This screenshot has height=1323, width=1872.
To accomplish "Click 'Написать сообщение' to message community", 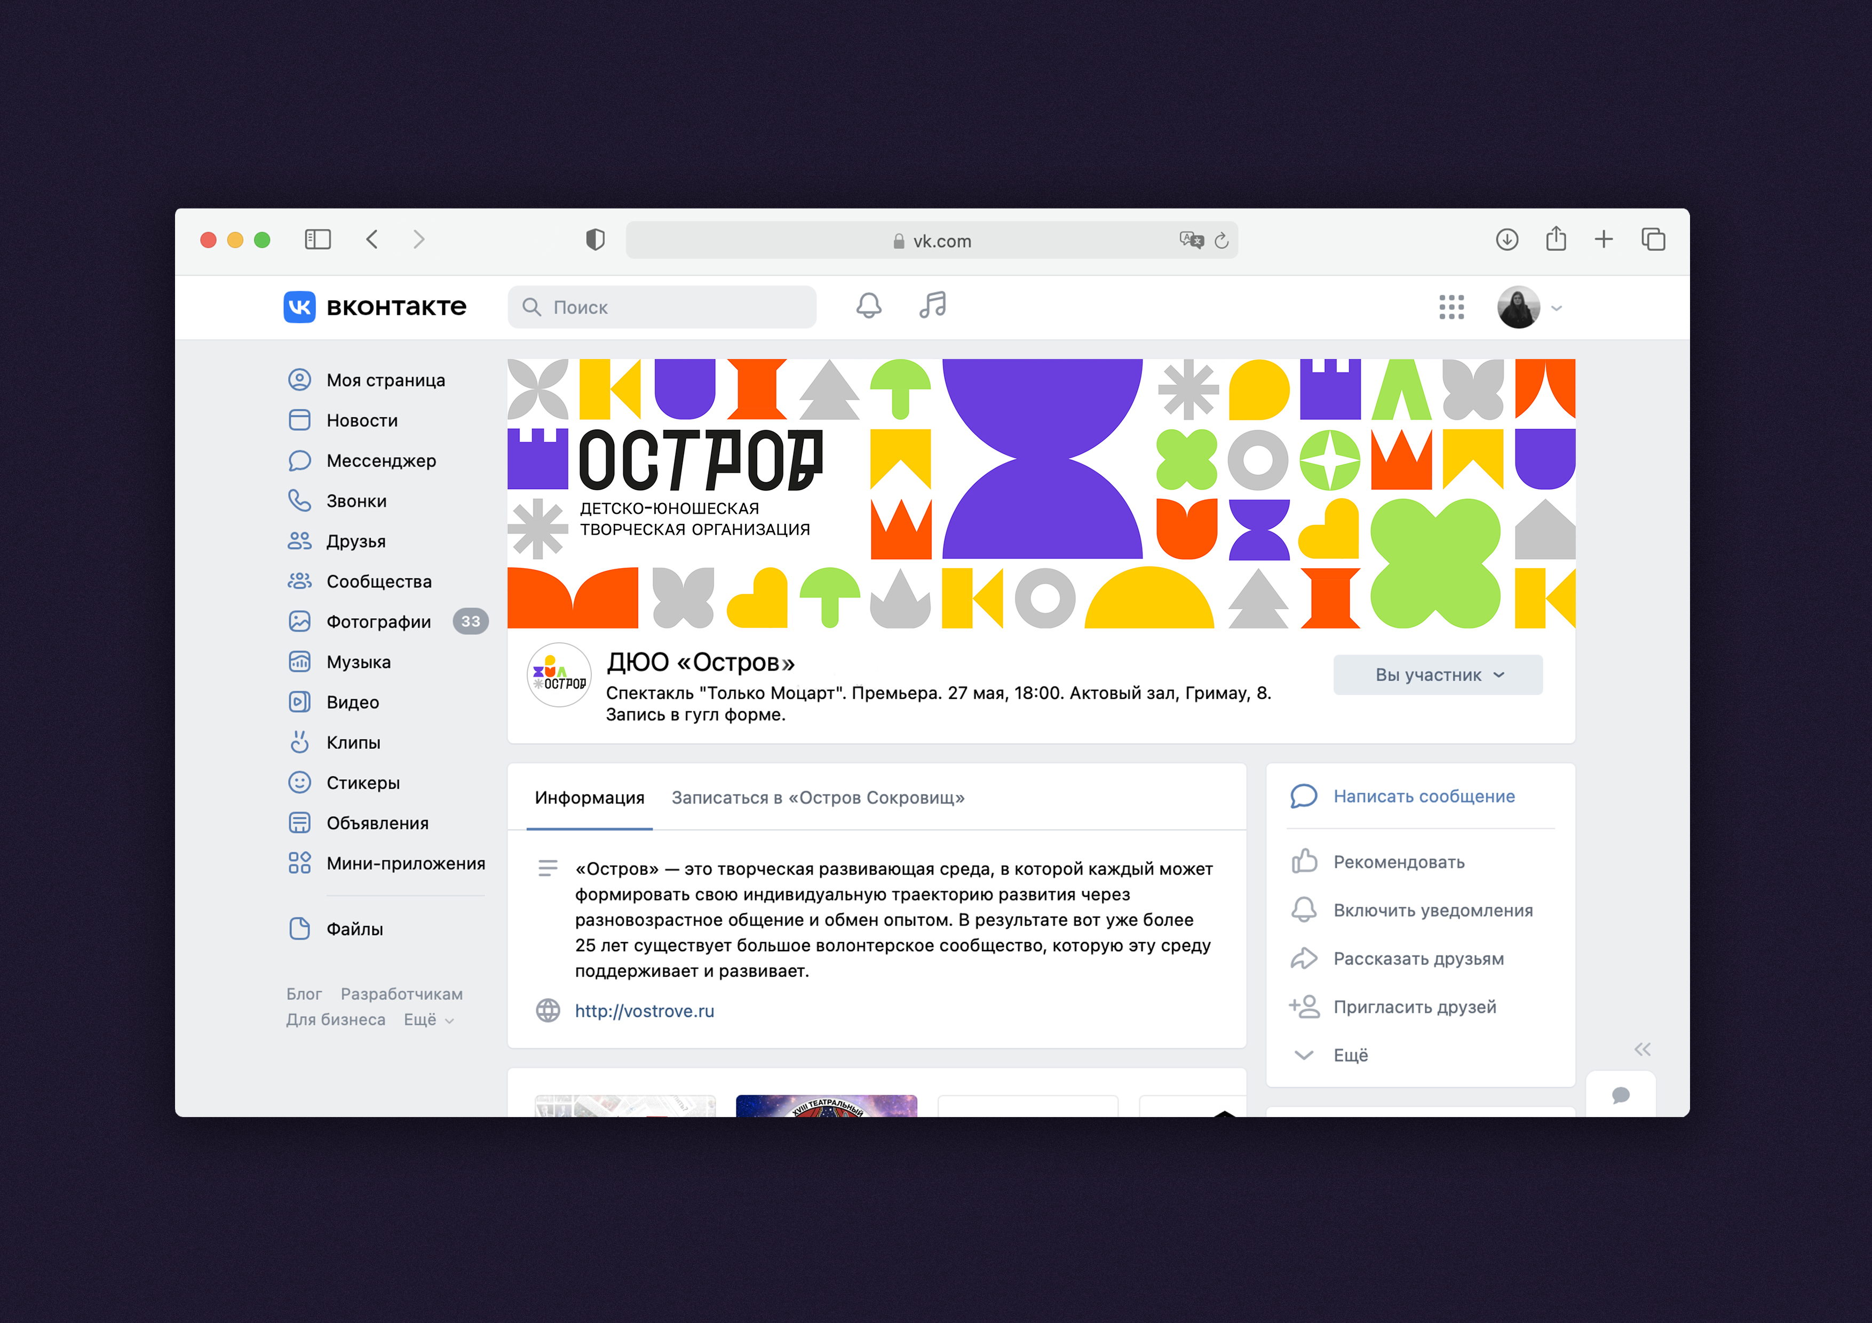I will click(x=1424, y=796).
